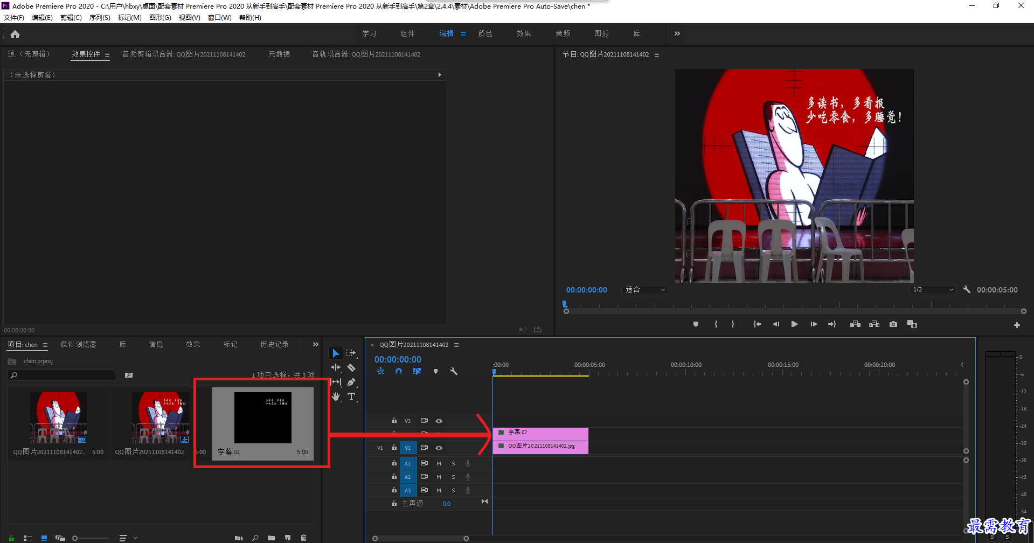The height and width of the screenshot is (543, 1034).
Task: Add a marker in the timeline
Action: click(435, 371)
